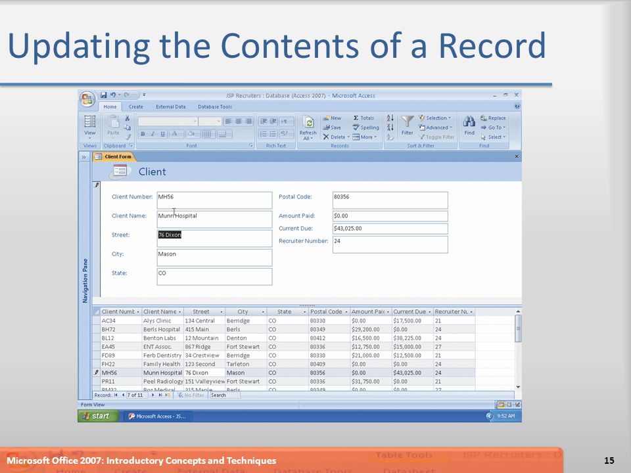Select the Client Form document tab
The image size is (631, 473).
114,156
